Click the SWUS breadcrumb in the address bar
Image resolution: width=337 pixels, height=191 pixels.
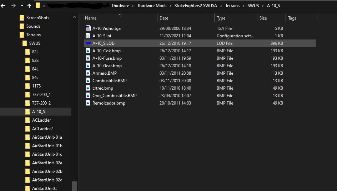pyautogui.click(x=253, y=6)
